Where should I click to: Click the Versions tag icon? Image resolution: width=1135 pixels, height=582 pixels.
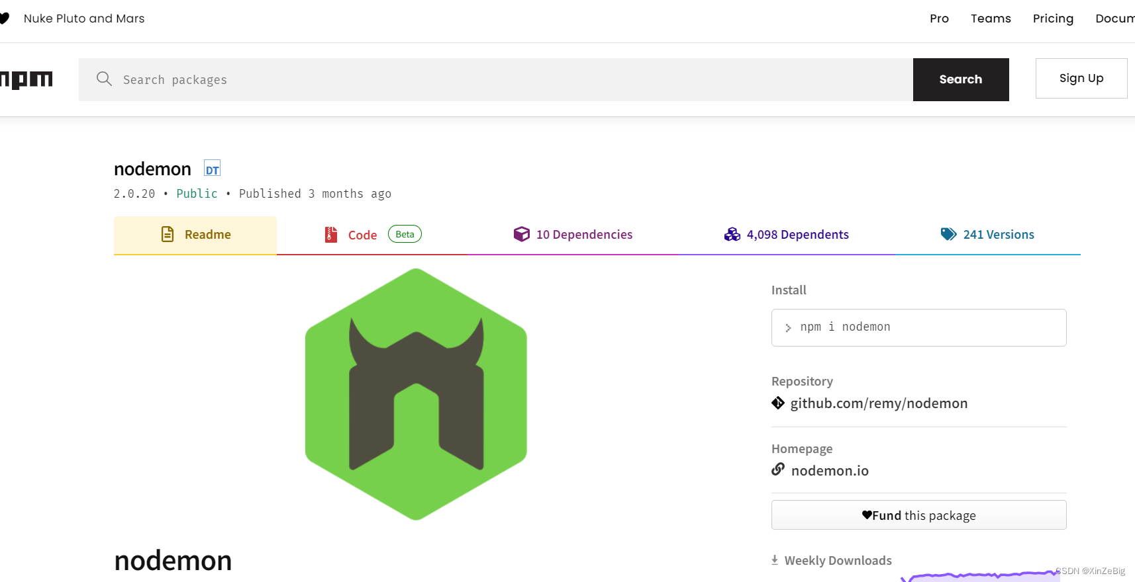tap(948, 234)
